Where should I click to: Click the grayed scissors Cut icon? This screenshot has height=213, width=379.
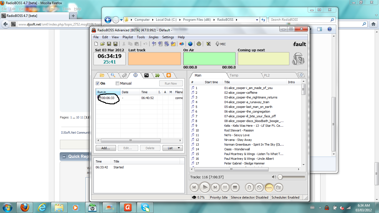tap(124, 44)
